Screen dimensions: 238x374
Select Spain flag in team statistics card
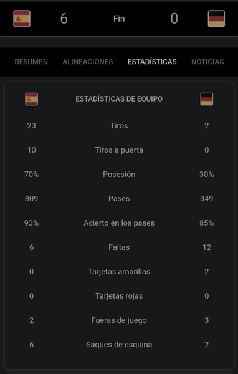click(x=32, y=99)
